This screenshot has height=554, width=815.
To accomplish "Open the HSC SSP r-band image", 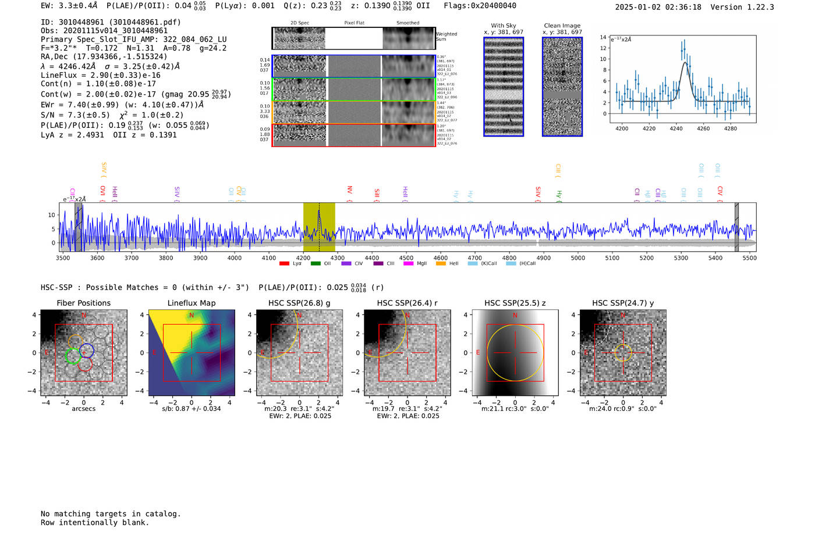I will pos(407,353).
